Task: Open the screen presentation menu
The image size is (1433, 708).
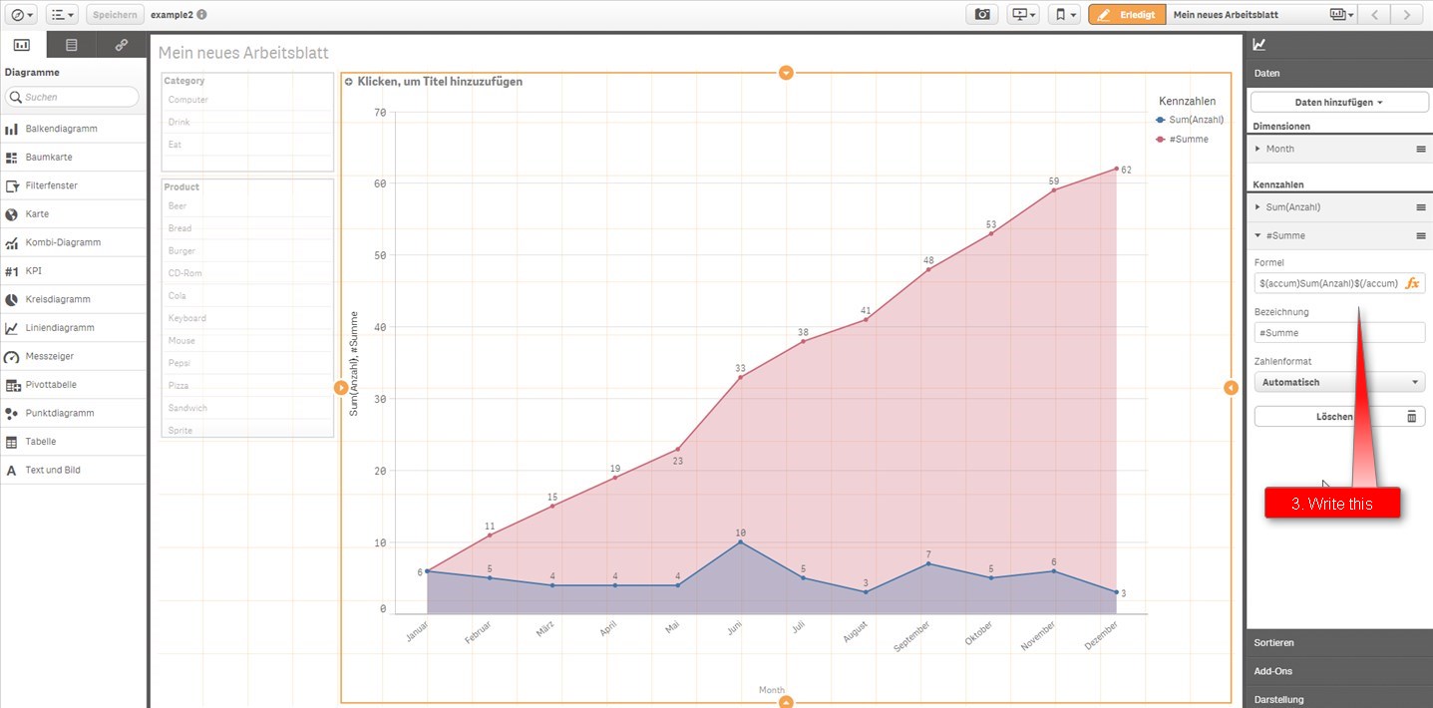Action: [x=1023, y=15]
